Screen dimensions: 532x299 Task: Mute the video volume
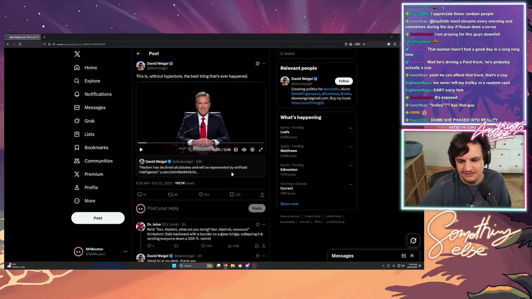point(244,149)
